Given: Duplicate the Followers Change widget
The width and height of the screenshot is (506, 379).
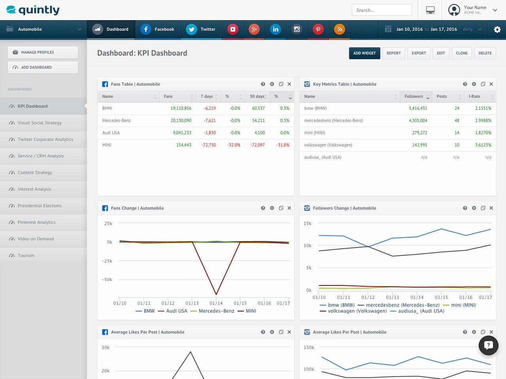Looking at the screenshot, I should point(483,208).
